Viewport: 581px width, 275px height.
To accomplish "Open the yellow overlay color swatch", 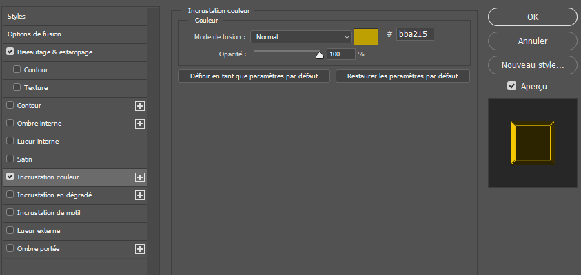I will 366,37.
